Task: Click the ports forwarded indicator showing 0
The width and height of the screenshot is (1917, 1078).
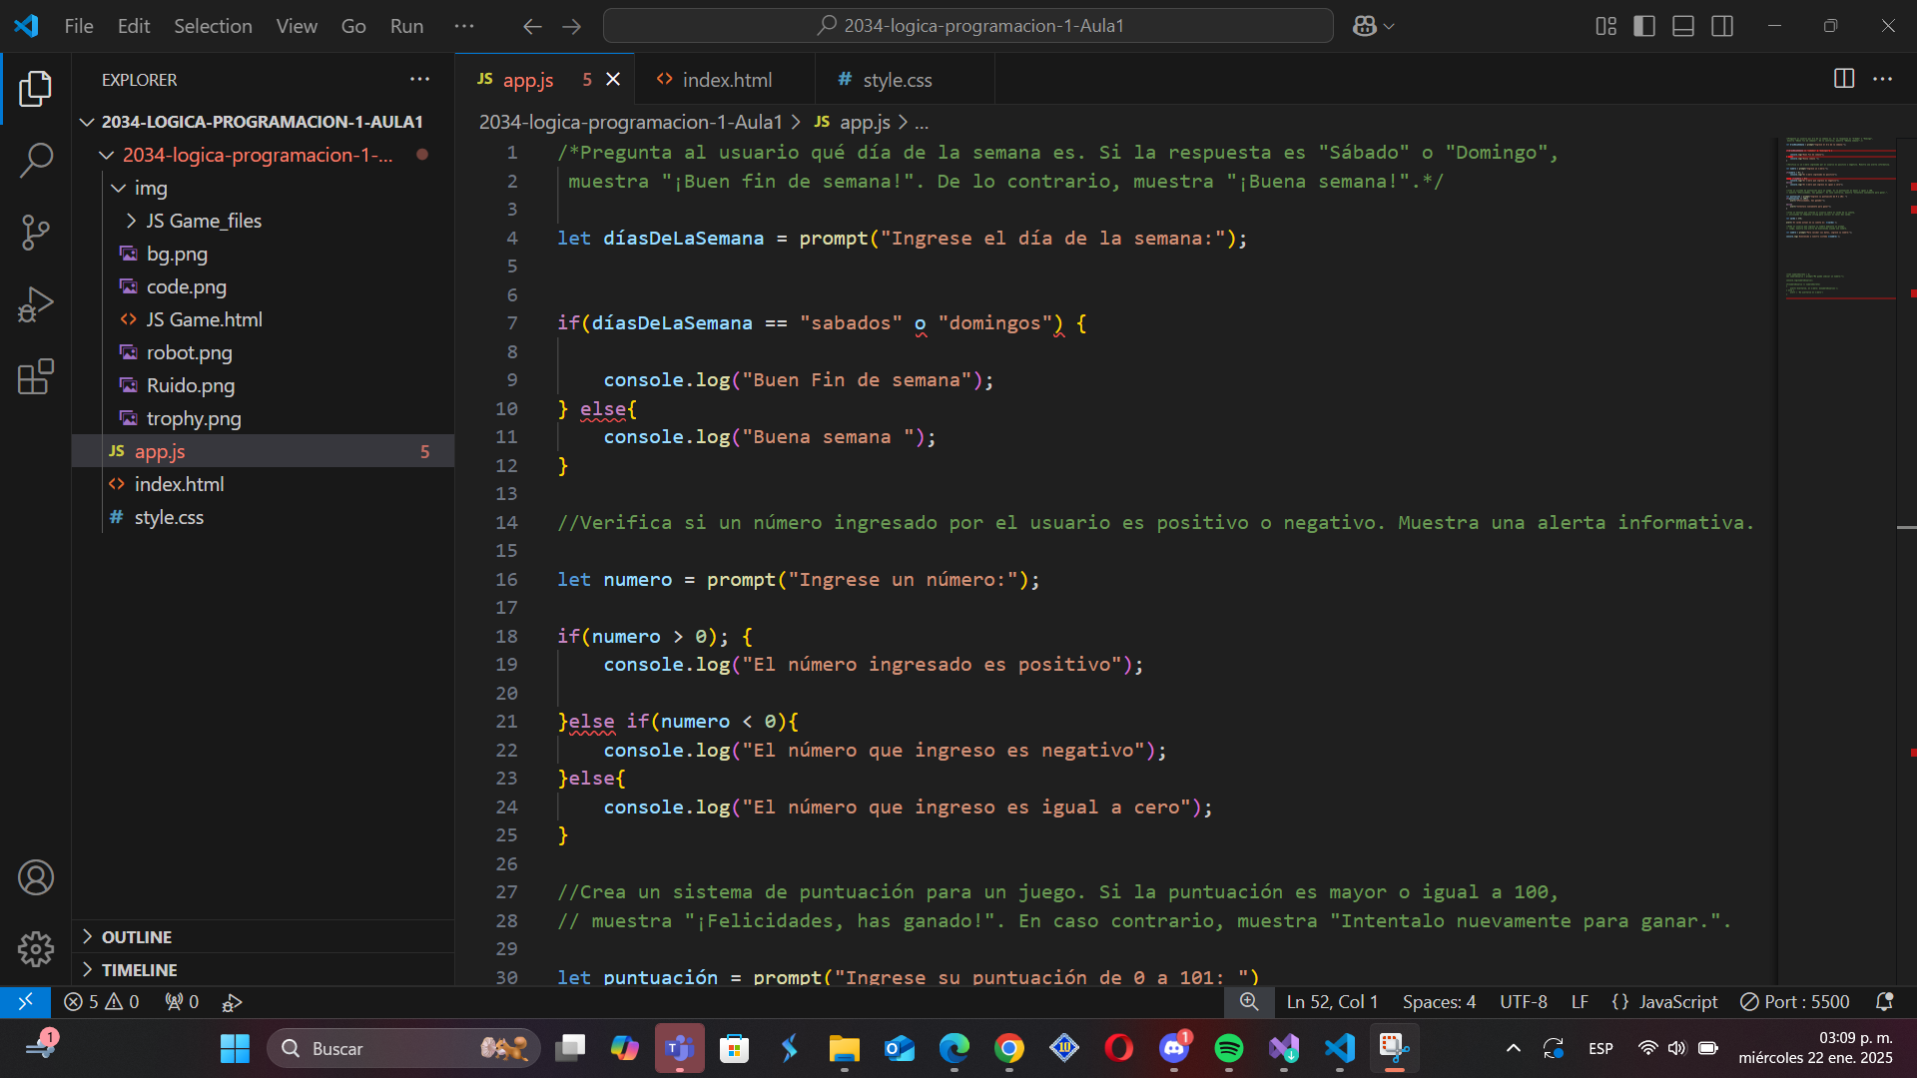Action: point(182,1001)
